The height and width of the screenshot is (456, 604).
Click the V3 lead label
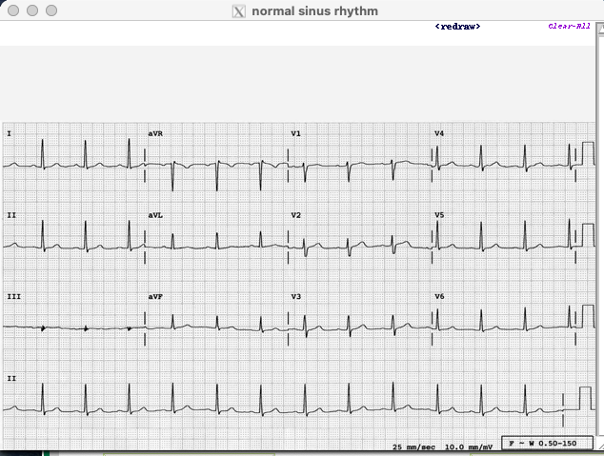point(295,297)
